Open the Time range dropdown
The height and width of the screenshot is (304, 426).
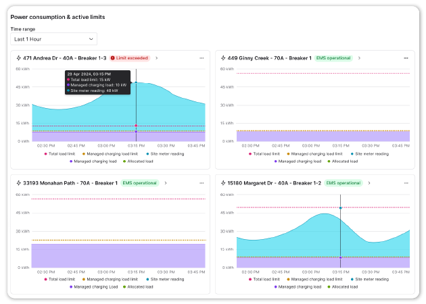(53, 39)
